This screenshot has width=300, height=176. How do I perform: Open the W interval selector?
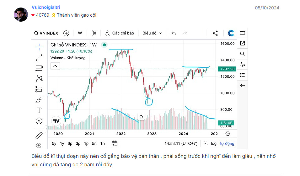coord(80,33)
